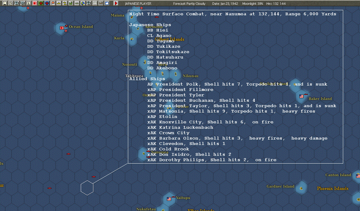Click the 'DD Hatsuharu' ship line
The height and width of the screenshot is (211, 360).
165,57
